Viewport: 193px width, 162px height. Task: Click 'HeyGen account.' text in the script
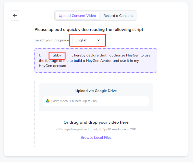click(x=53, y=66)
